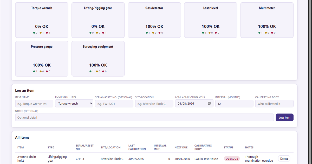Select the Pressure gauge summary card
Viewport: 312px width, 164px height.
[x=42, y=59]
